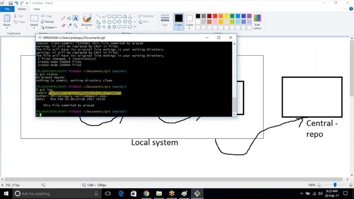Select the Color 1 foreground box
Viewport: 354px width, 199px height.
[179, 22]
